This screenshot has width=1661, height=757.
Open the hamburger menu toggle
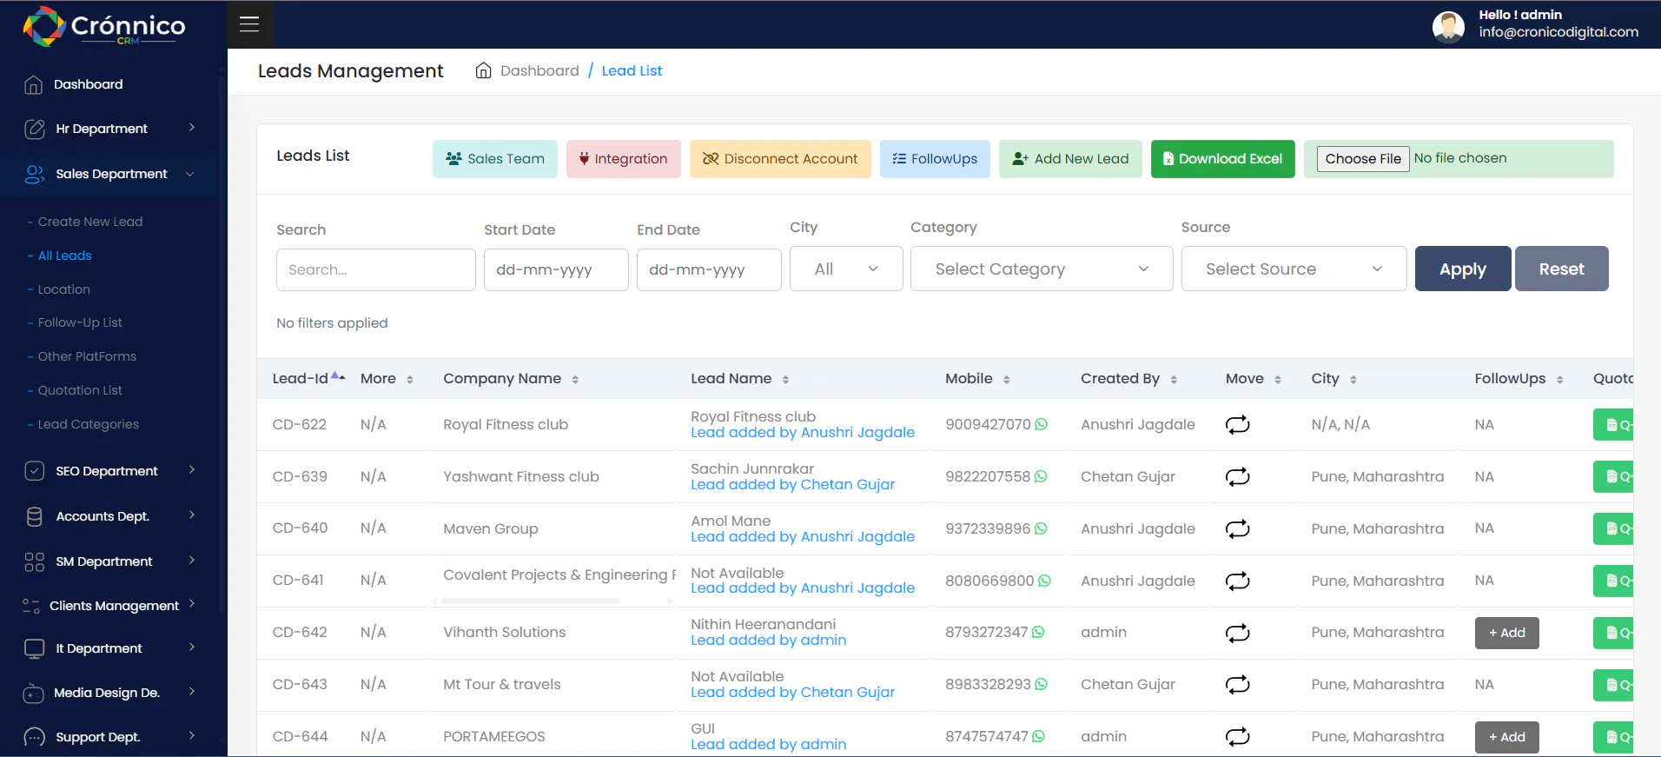(249, 24)
